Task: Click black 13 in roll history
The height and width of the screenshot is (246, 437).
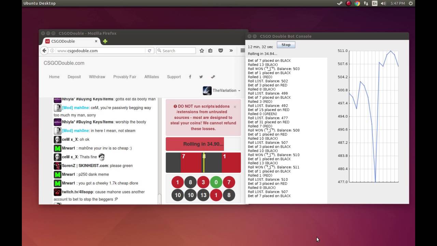Action: click(x=203, y=195)
